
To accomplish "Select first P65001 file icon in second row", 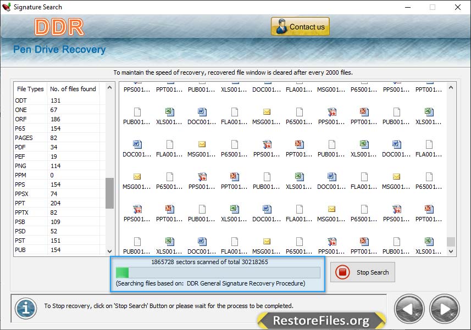I will click(x=299, y=112).
